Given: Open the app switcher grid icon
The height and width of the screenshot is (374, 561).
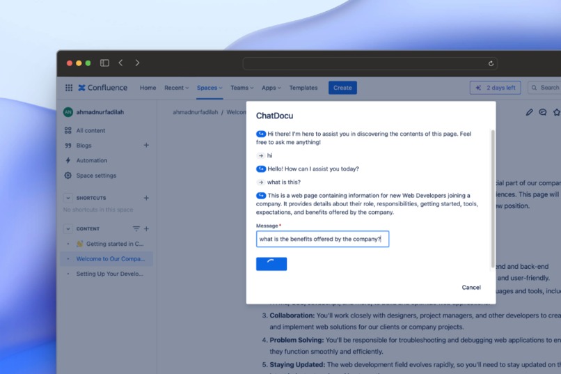Looking at the screenshot, I should point(69,88).
